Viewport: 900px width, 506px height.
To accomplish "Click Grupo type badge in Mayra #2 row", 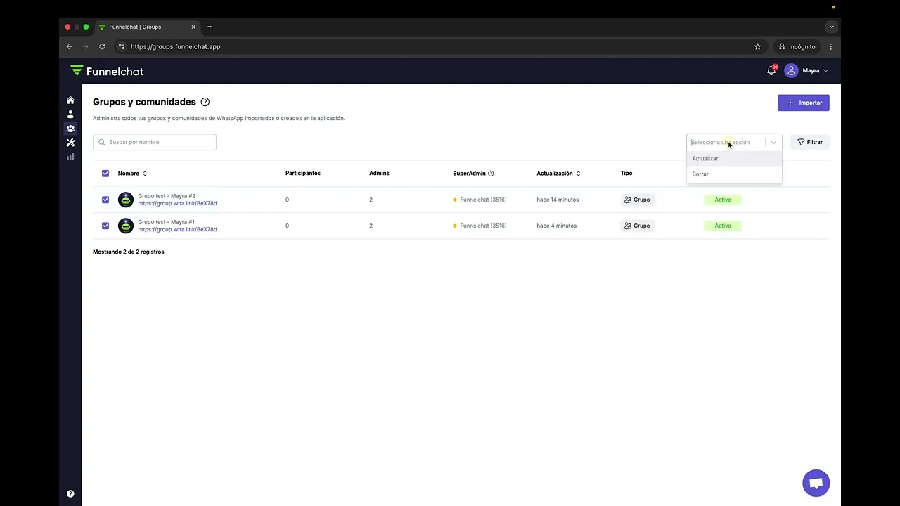I will point(637,200).
